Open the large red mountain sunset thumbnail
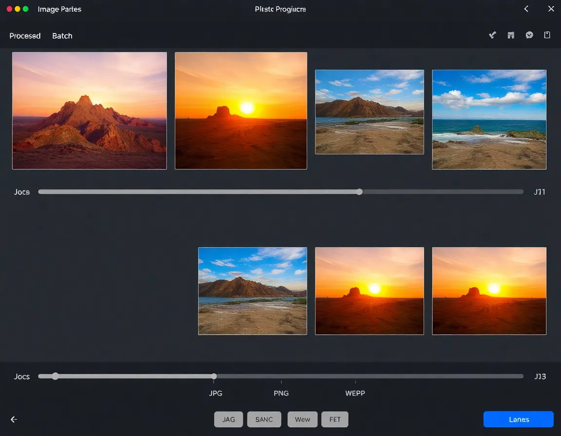Viewport: 561px width, 436px height. [x=89, y=110]
